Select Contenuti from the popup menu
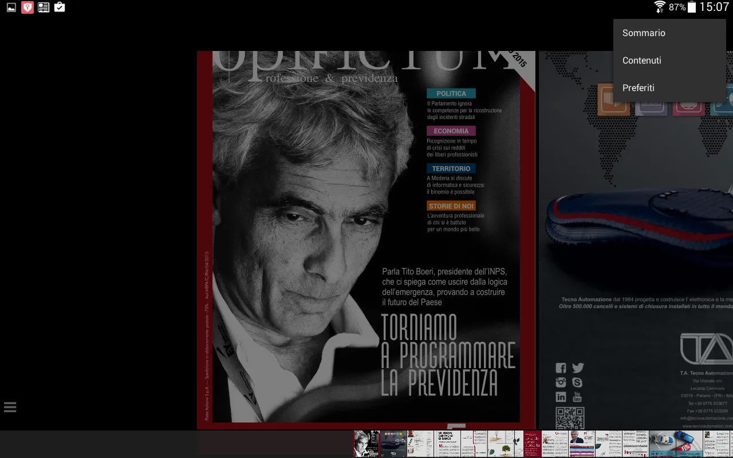This screenshot has width=733, height=458. click(669, 61)
